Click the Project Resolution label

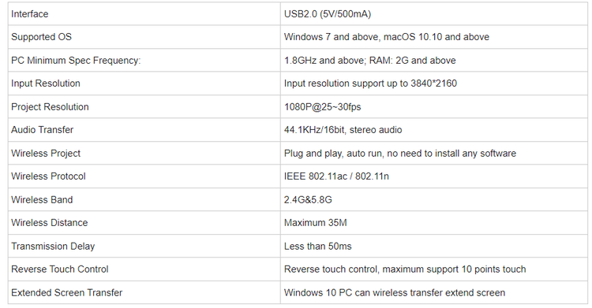[50, 106]
